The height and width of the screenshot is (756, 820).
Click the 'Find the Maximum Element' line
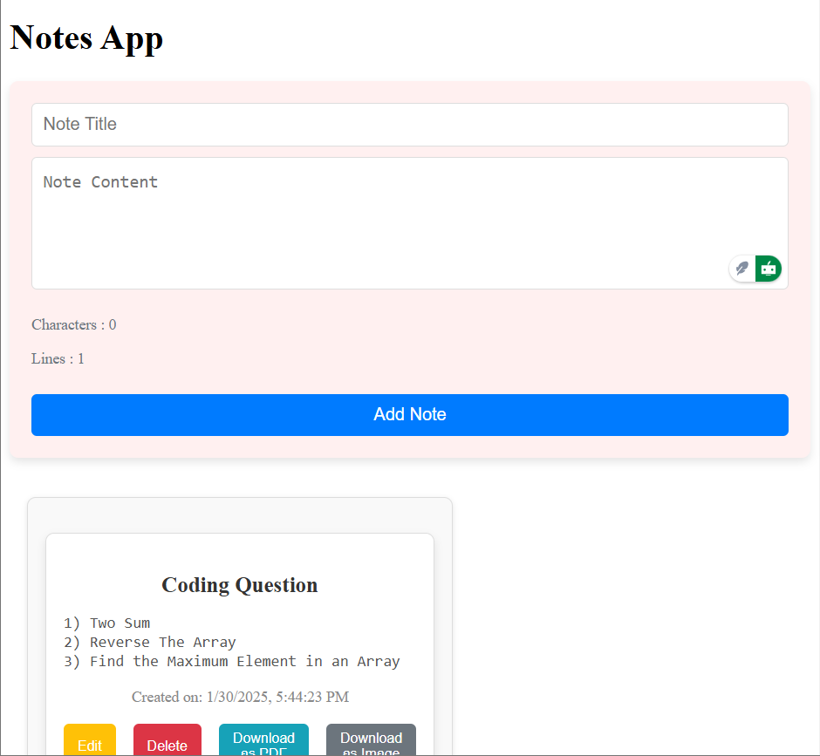click(232, 662)
